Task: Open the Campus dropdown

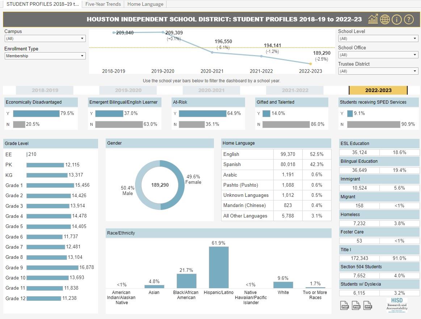Action: click(45, 38)
